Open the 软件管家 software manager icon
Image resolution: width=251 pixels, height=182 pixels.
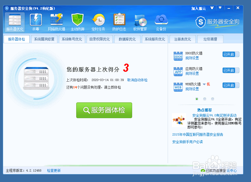140,22
